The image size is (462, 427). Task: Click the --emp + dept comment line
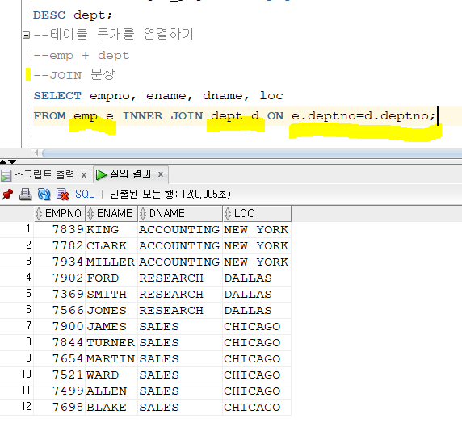click(x=82, y=56)
